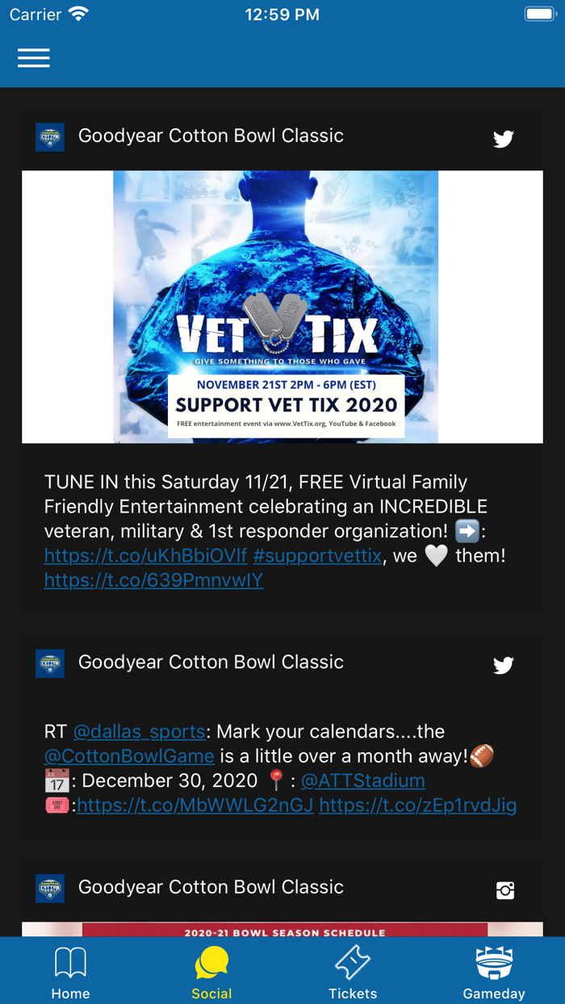Tap Twitter bird icon on Vet Tix post
Viewport: 565px width, 1004px height.
(x=504, y=139)
